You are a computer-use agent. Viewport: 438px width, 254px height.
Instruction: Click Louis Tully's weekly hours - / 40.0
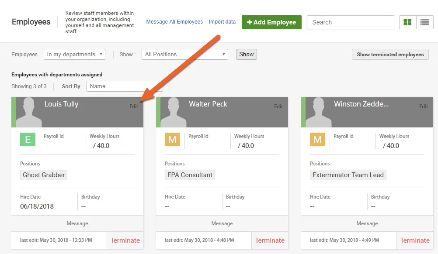tap(99, 145)
